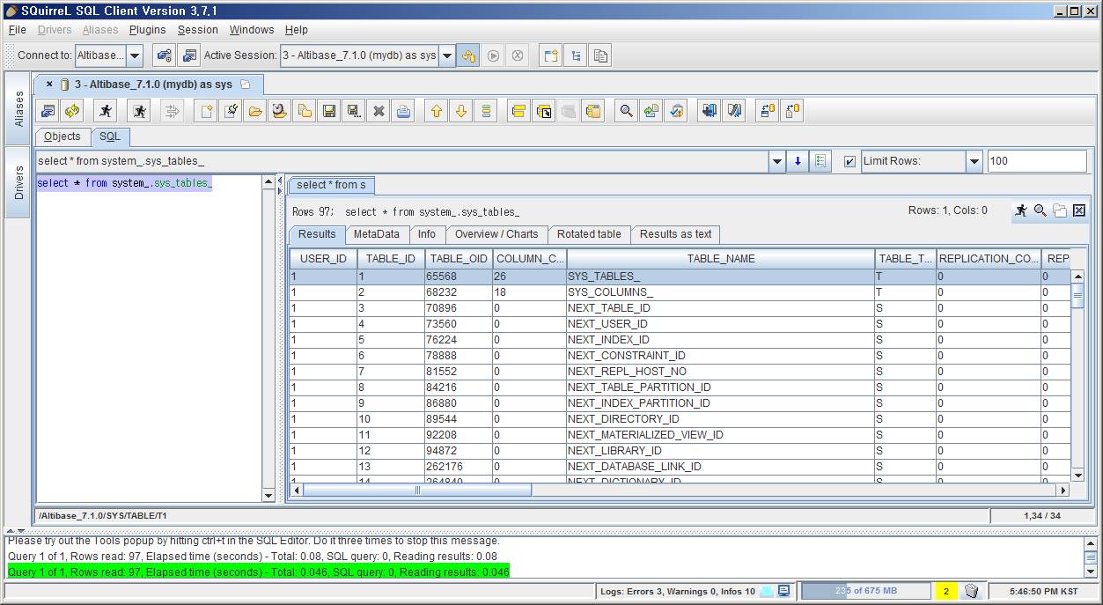The width and height of the screenshot is (1103, 605).
Task: Click the magnifier find icon in session toolbar
Action: click(626, 111)
